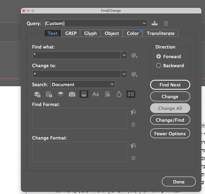Toggle Whole Word icon
205x194 pixels.
coord(107,94)
